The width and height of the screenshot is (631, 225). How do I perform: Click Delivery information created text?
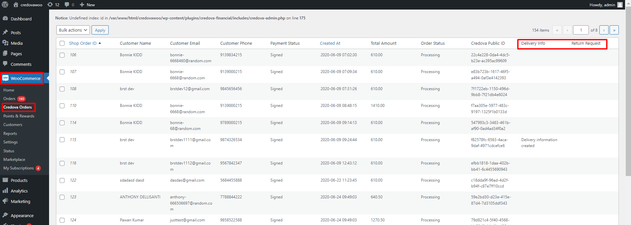pos(539,142)
